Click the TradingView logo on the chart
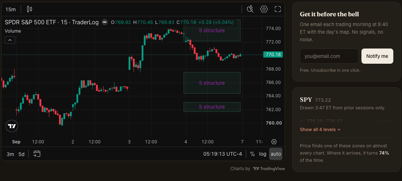402x181 pixels. pyautogui.click(x=12, y=126)
